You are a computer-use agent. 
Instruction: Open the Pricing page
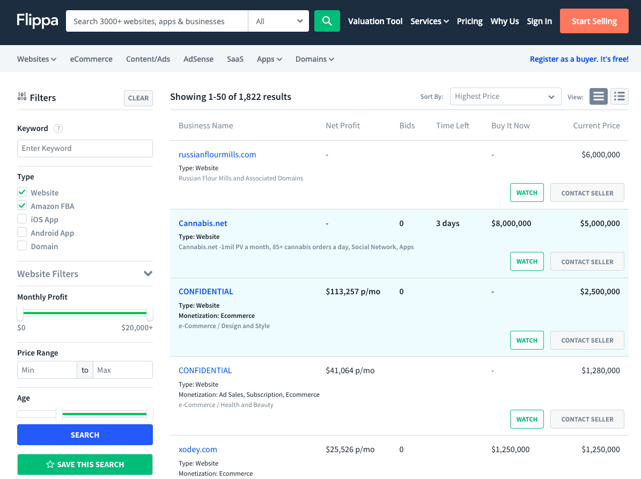[470, 21]
